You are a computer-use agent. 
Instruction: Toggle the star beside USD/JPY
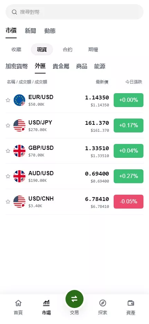tap(8, 125)
